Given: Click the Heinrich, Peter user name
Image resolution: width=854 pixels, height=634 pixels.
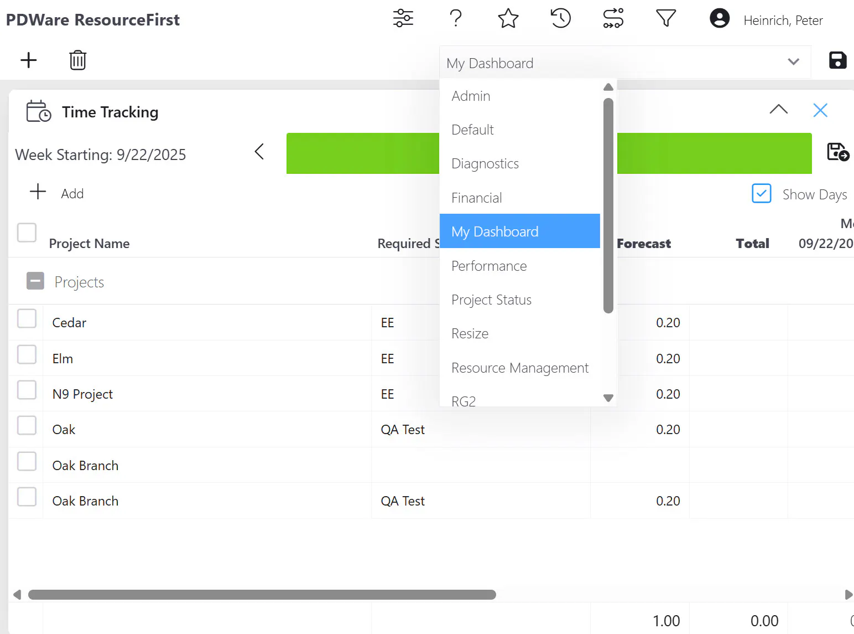Looking at the screenshot, I should [x=783, y=20].
